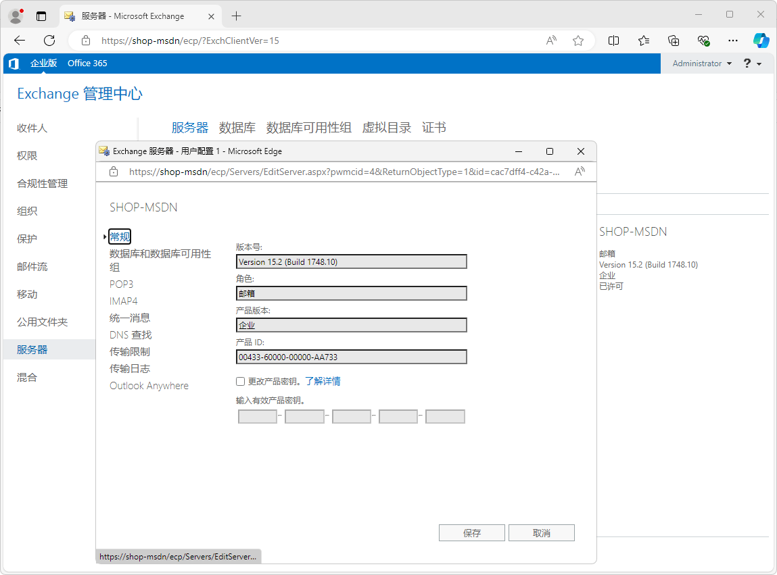Close the 服务器 browser tab

tap(211, 16)
